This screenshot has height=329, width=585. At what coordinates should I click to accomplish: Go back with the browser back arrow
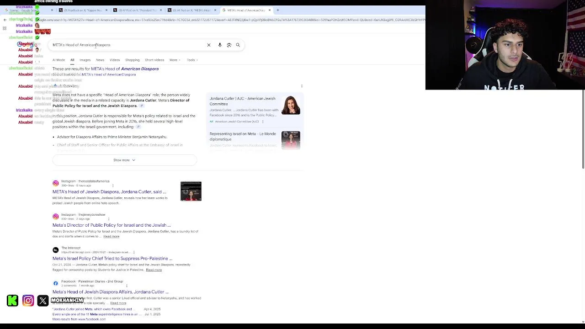[5, 20]
